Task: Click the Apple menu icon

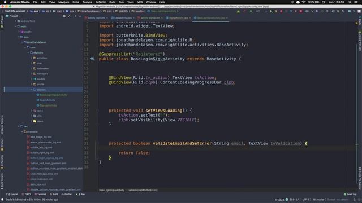Action: [5, 2]
